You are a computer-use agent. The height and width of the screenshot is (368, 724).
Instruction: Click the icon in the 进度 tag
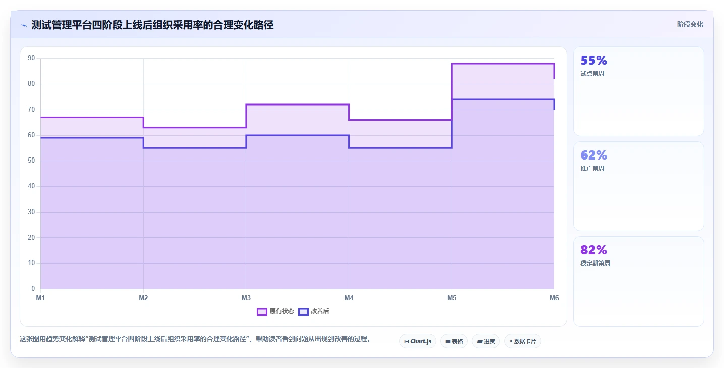[x=479, y=342]
